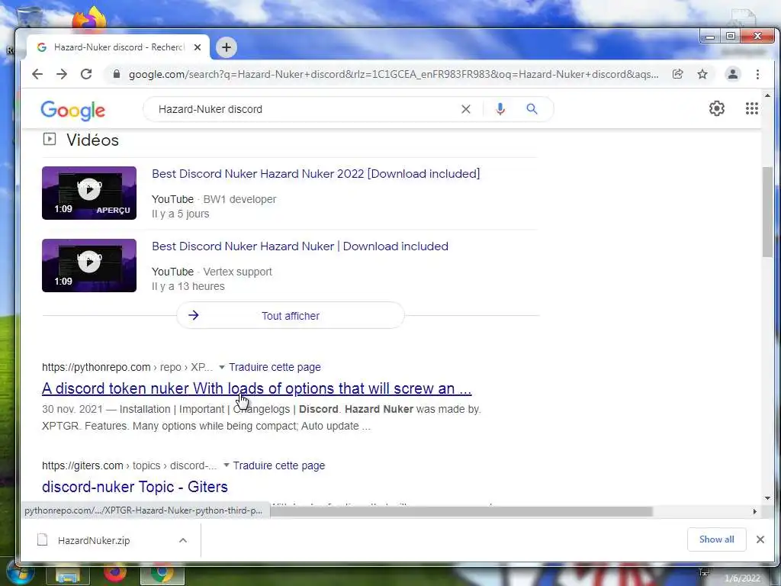Click the https://pythonrepo.com breadcrumb text
This screenshot has height=586, width=781.
[96, 367]
